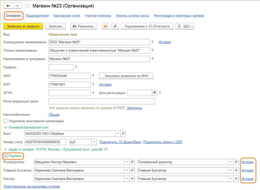Click Подключение к 1С-Отчетности button
The width and height of the screenshot is (260, 190).
coord(147,26)
